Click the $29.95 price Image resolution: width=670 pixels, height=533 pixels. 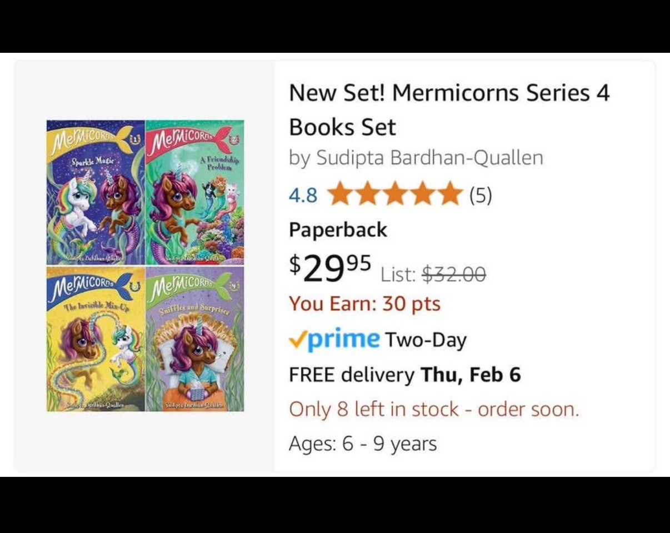click(329, 268)
